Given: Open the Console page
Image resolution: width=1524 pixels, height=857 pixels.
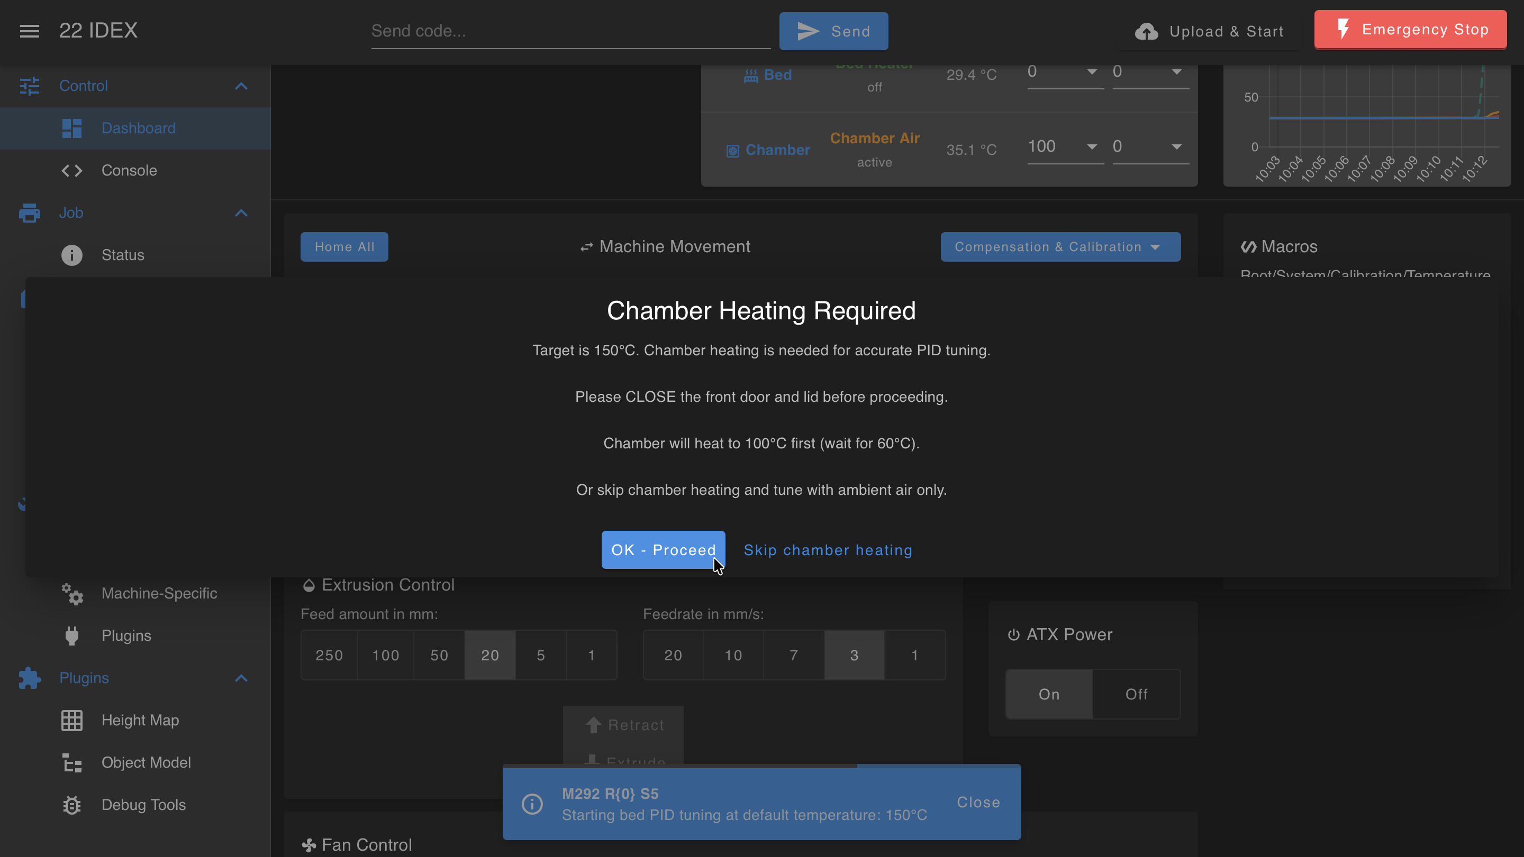Looking at the screenshot, I should (135, 170).
